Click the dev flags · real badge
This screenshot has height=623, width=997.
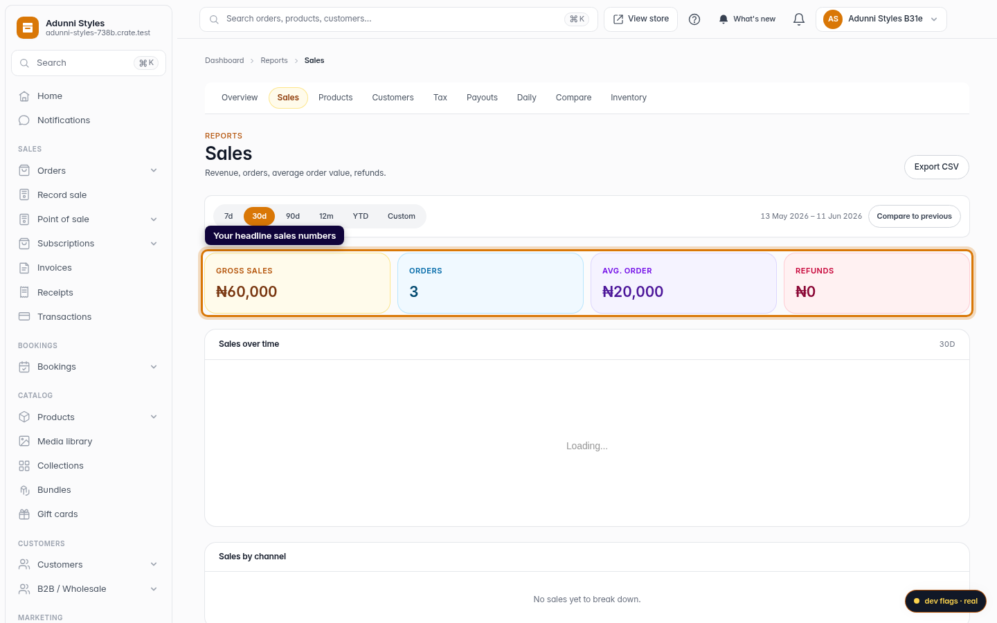coord(946,601)
